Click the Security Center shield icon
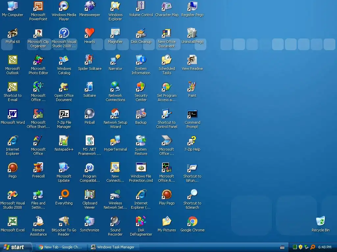337x252 pixels. [141, 87]
